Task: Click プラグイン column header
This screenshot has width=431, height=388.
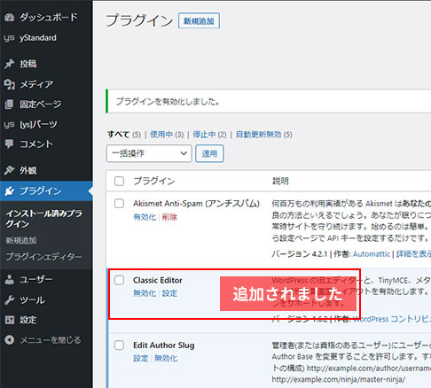Action: [154, 181]
